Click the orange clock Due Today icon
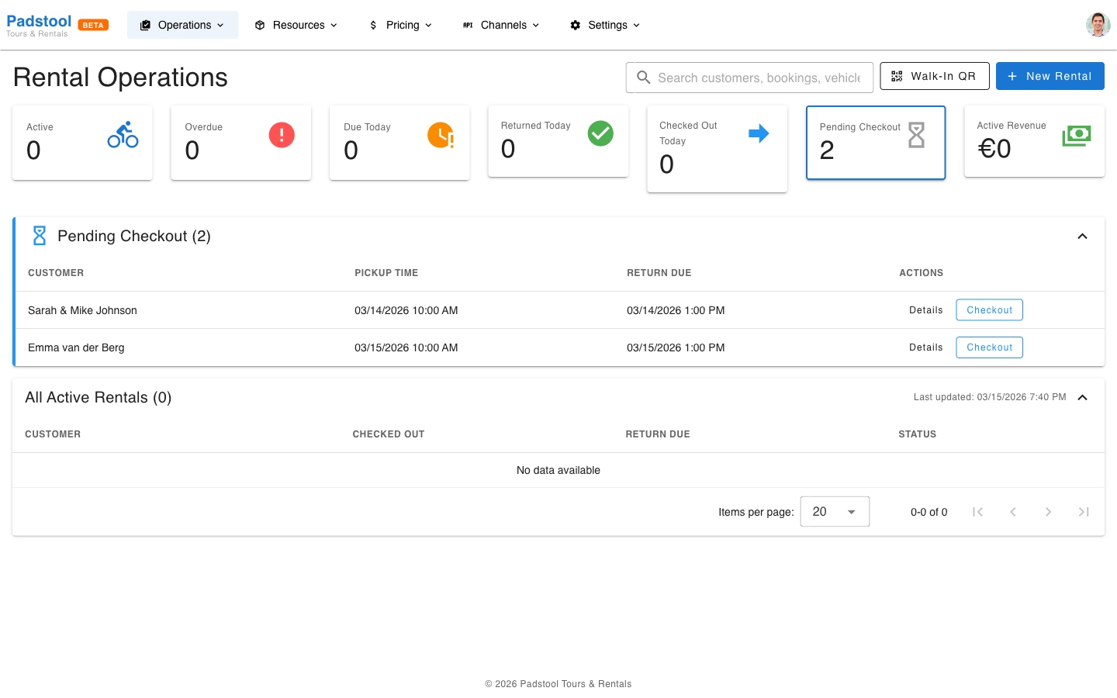The height and width of the screenshot is (698, 1117). [441, 135]
